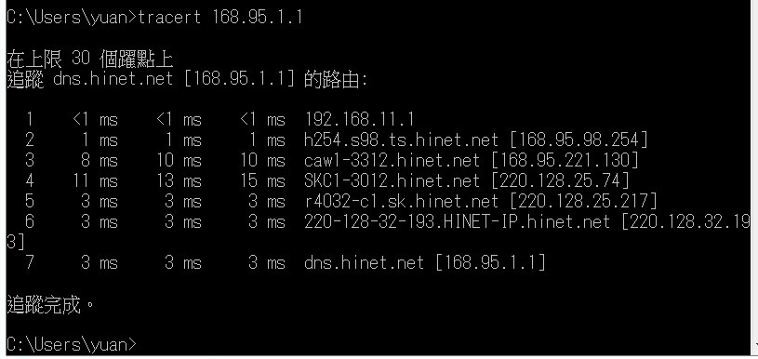Click the gateway address 192.168.11.1
758x359 pixels.
(359, 119)
